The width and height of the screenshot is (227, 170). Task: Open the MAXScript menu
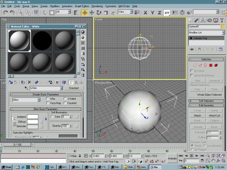[x=124, y=6]
